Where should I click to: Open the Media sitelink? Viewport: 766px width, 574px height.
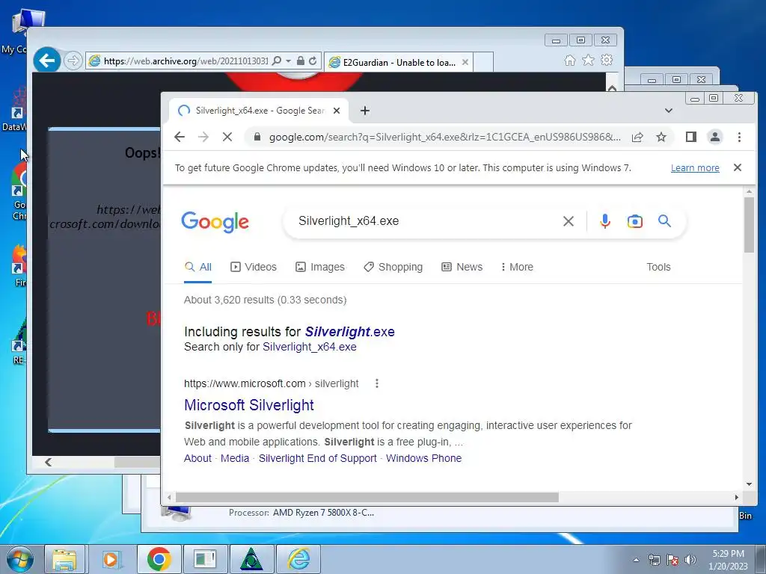(234, 458)
